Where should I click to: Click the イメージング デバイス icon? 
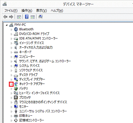point(16,43)
